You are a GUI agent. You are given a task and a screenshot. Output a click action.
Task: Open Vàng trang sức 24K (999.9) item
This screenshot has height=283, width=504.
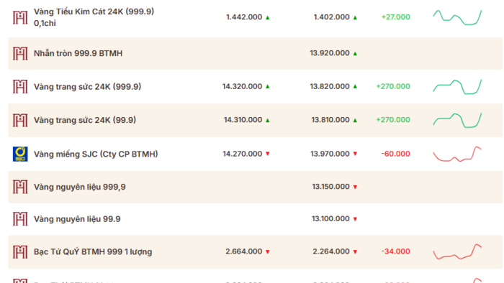pyautogui.click(x=87, y=86)
